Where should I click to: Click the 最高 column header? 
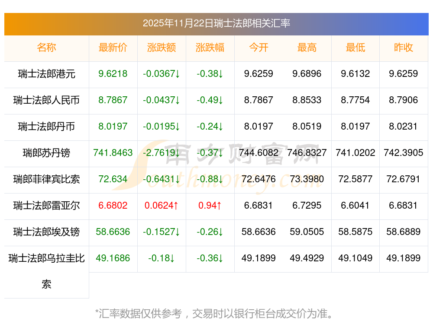307,48
